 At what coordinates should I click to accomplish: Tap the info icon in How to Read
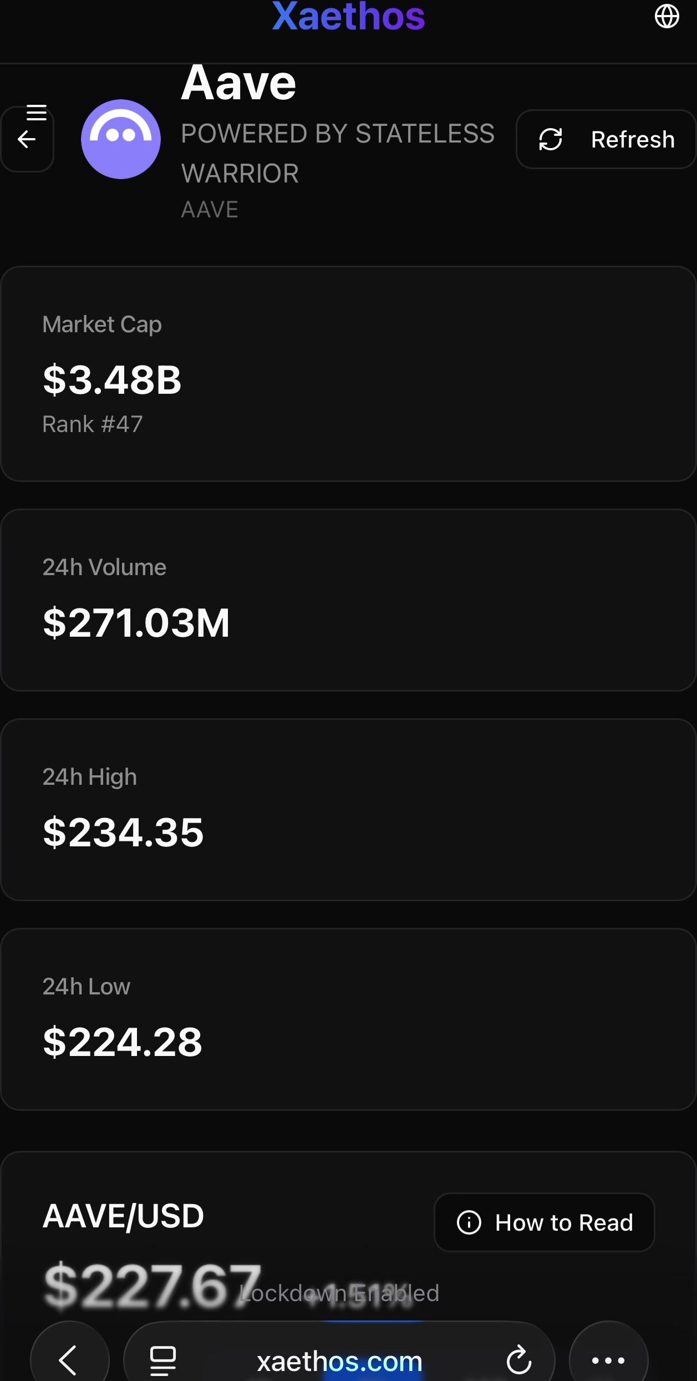click(x=469, y=1222)
